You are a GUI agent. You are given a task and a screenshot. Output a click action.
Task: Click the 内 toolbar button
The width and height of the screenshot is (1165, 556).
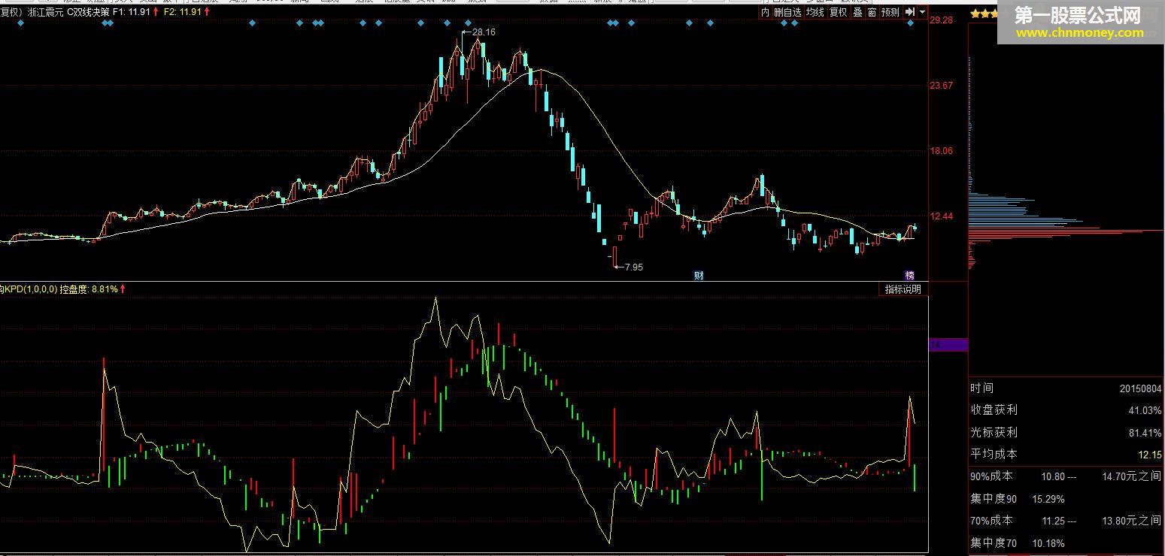point(765,12)
